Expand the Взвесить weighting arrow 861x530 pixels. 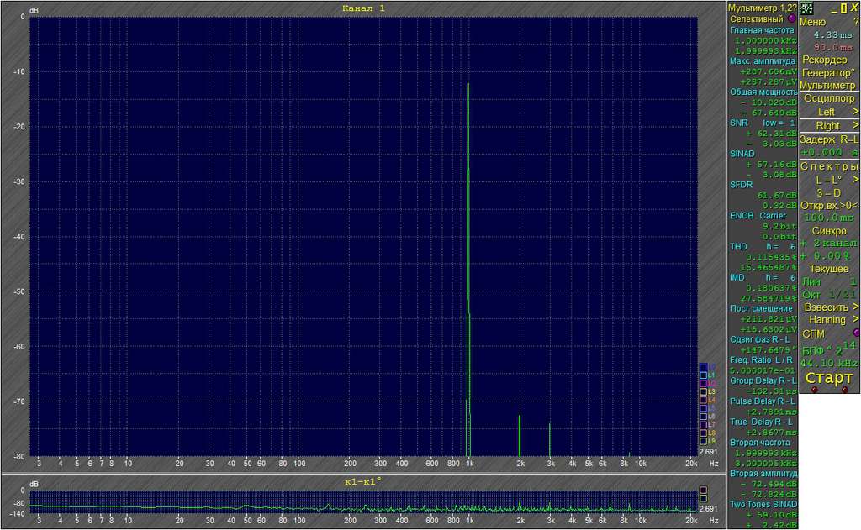855,307
